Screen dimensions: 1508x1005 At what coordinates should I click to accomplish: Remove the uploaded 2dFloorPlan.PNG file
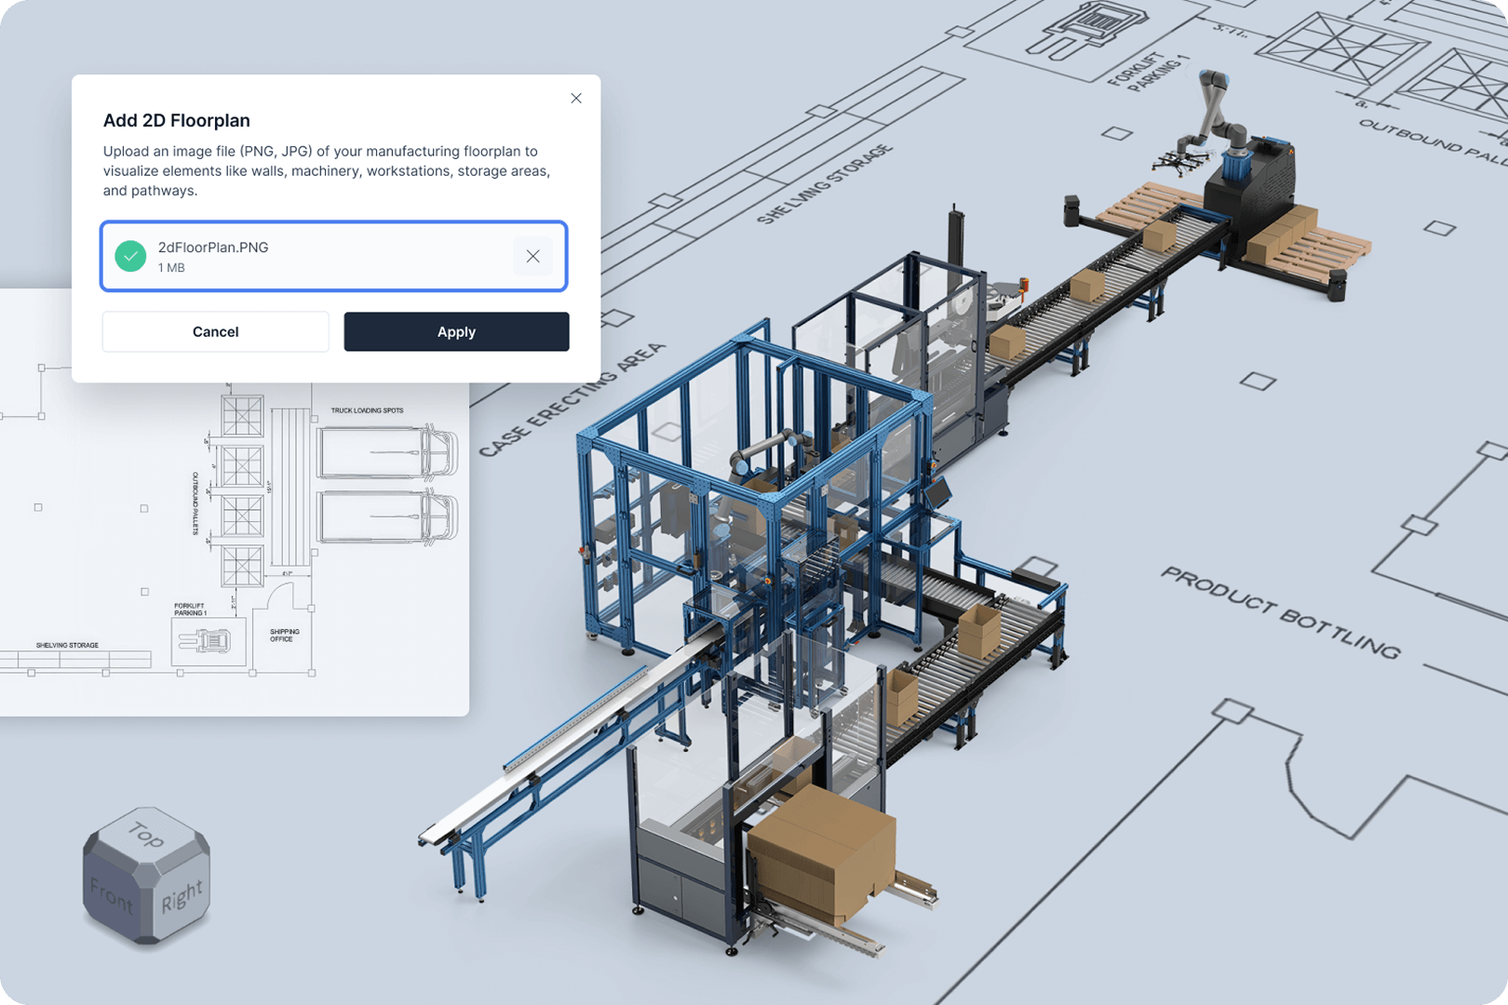tap(533, 256)
